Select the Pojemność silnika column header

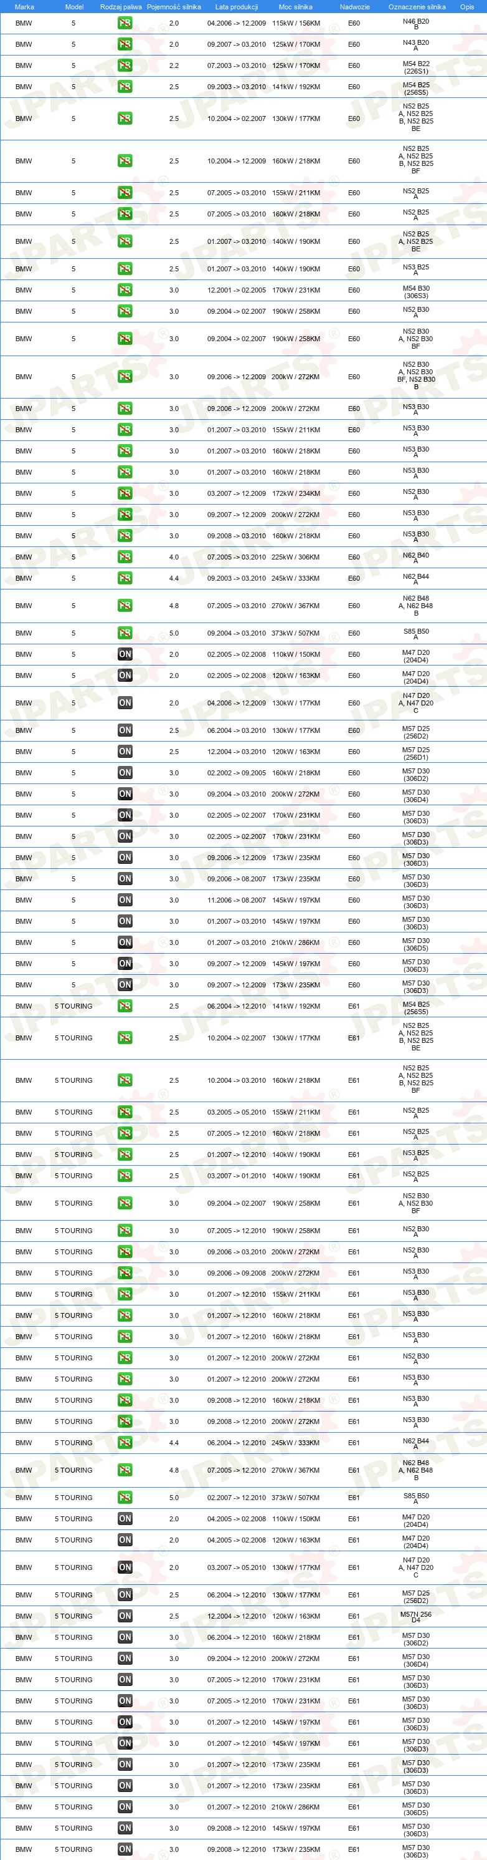174,6
